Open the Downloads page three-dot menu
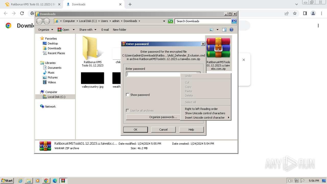The width and height of the screenshot is (327, 184). (x=318, y=26)
